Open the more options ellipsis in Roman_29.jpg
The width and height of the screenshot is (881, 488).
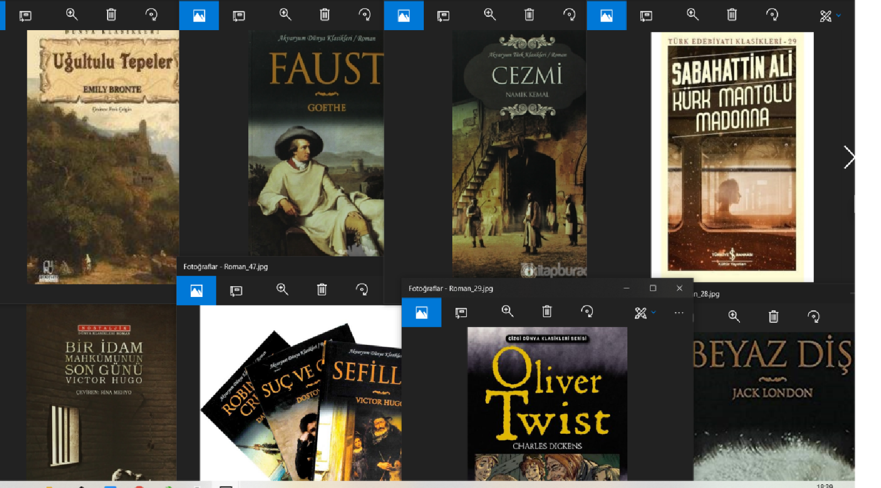[679, 313]
